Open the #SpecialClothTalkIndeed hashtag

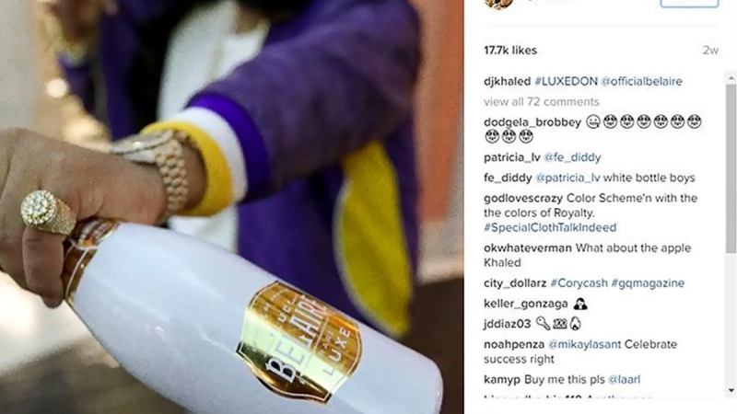pos(550,227)
